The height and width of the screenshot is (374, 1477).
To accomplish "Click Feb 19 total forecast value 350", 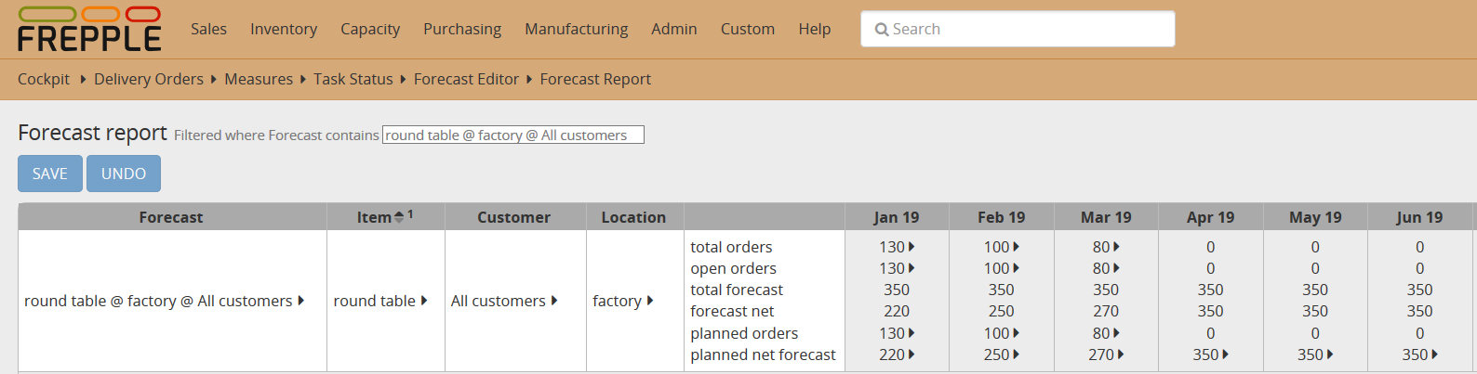I will pos(1002,290).
